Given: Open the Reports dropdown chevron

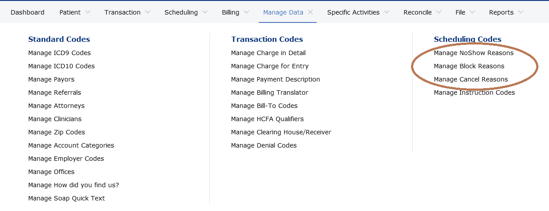Looking at the screenshot, I should coord(521,12).
